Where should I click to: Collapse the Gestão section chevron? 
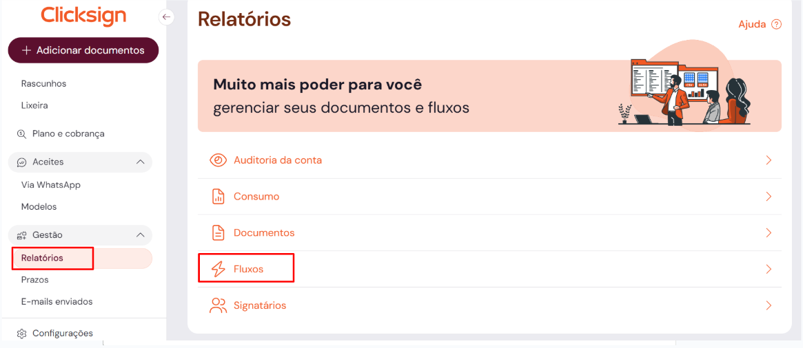click(141, 235)
